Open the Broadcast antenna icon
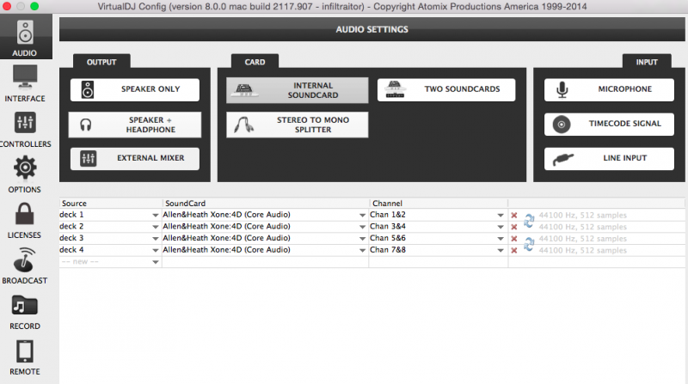Image resolution: width=688 pixels, height=384 pixels. coord(25,259)
